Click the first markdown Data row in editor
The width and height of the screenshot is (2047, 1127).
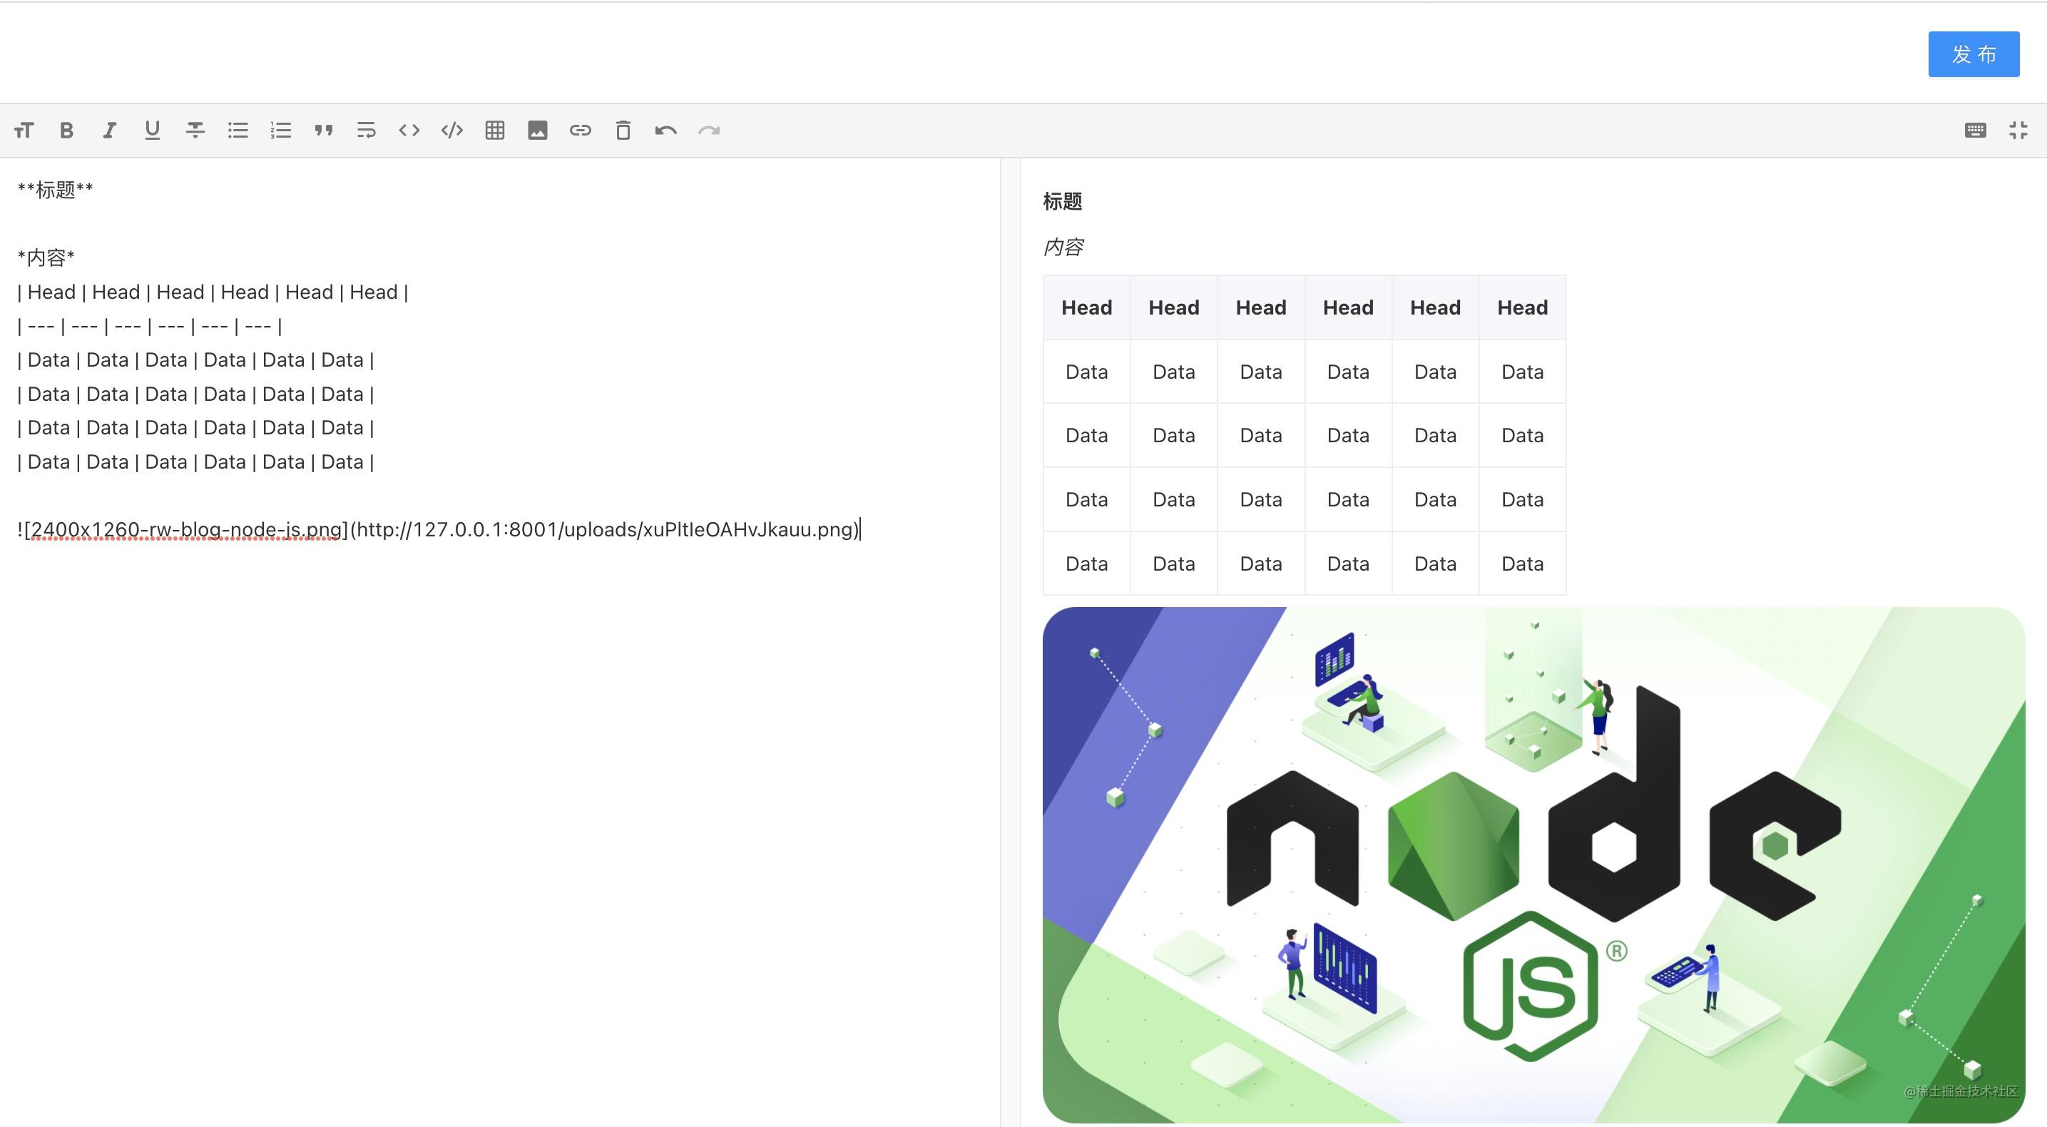tap(195, 360)
